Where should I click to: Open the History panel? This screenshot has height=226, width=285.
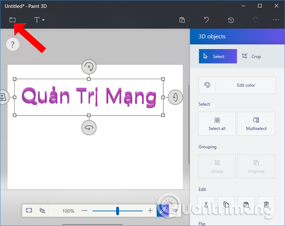click(x=231, y=20)
